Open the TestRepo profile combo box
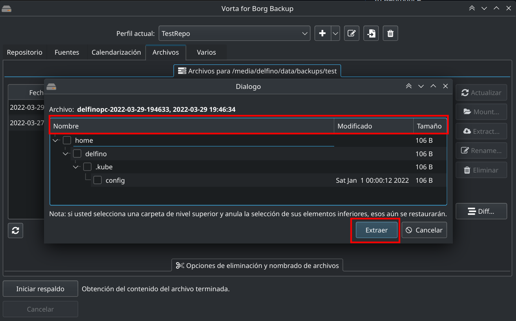The image size is (516, 321). pos(234,33)
